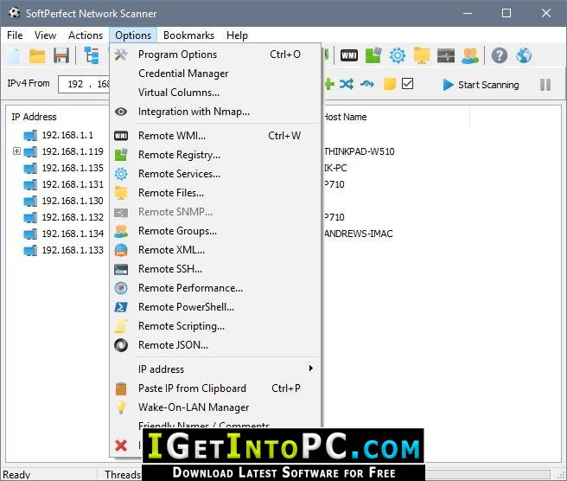The image size is (567, 481).
Task: Open Integration with Nmap entry
Action: [215, 112]
